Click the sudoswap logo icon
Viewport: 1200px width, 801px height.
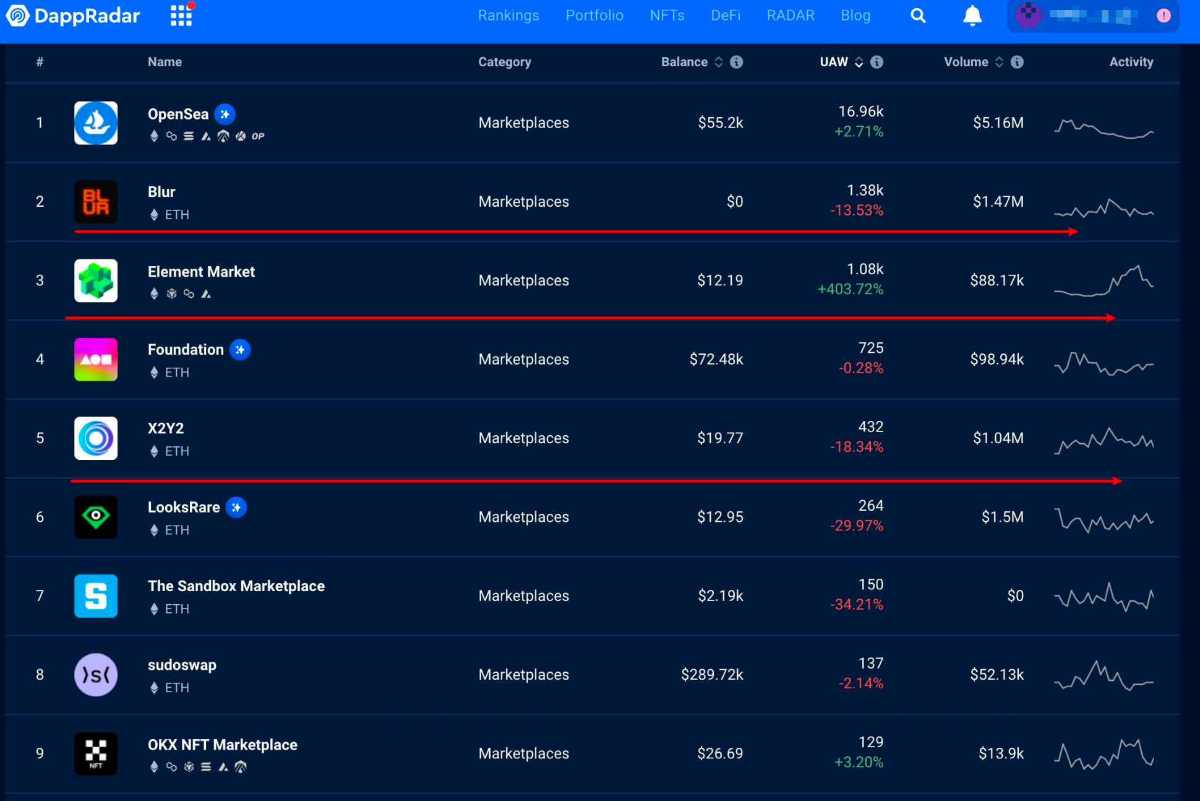(x=96, y=675)
